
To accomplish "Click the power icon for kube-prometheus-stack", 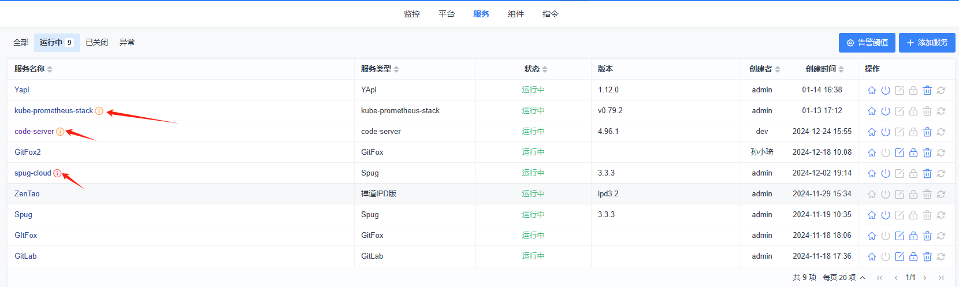I will click(x=886, y=111).
